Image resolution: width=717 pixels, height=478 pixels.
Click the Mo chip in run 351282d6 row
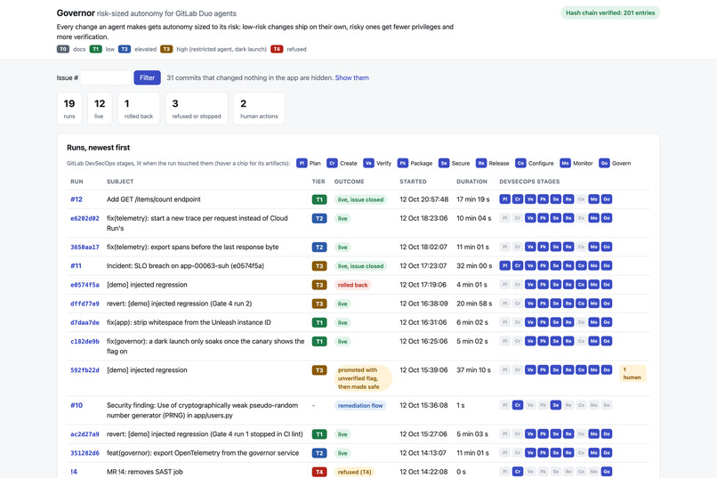593,453
